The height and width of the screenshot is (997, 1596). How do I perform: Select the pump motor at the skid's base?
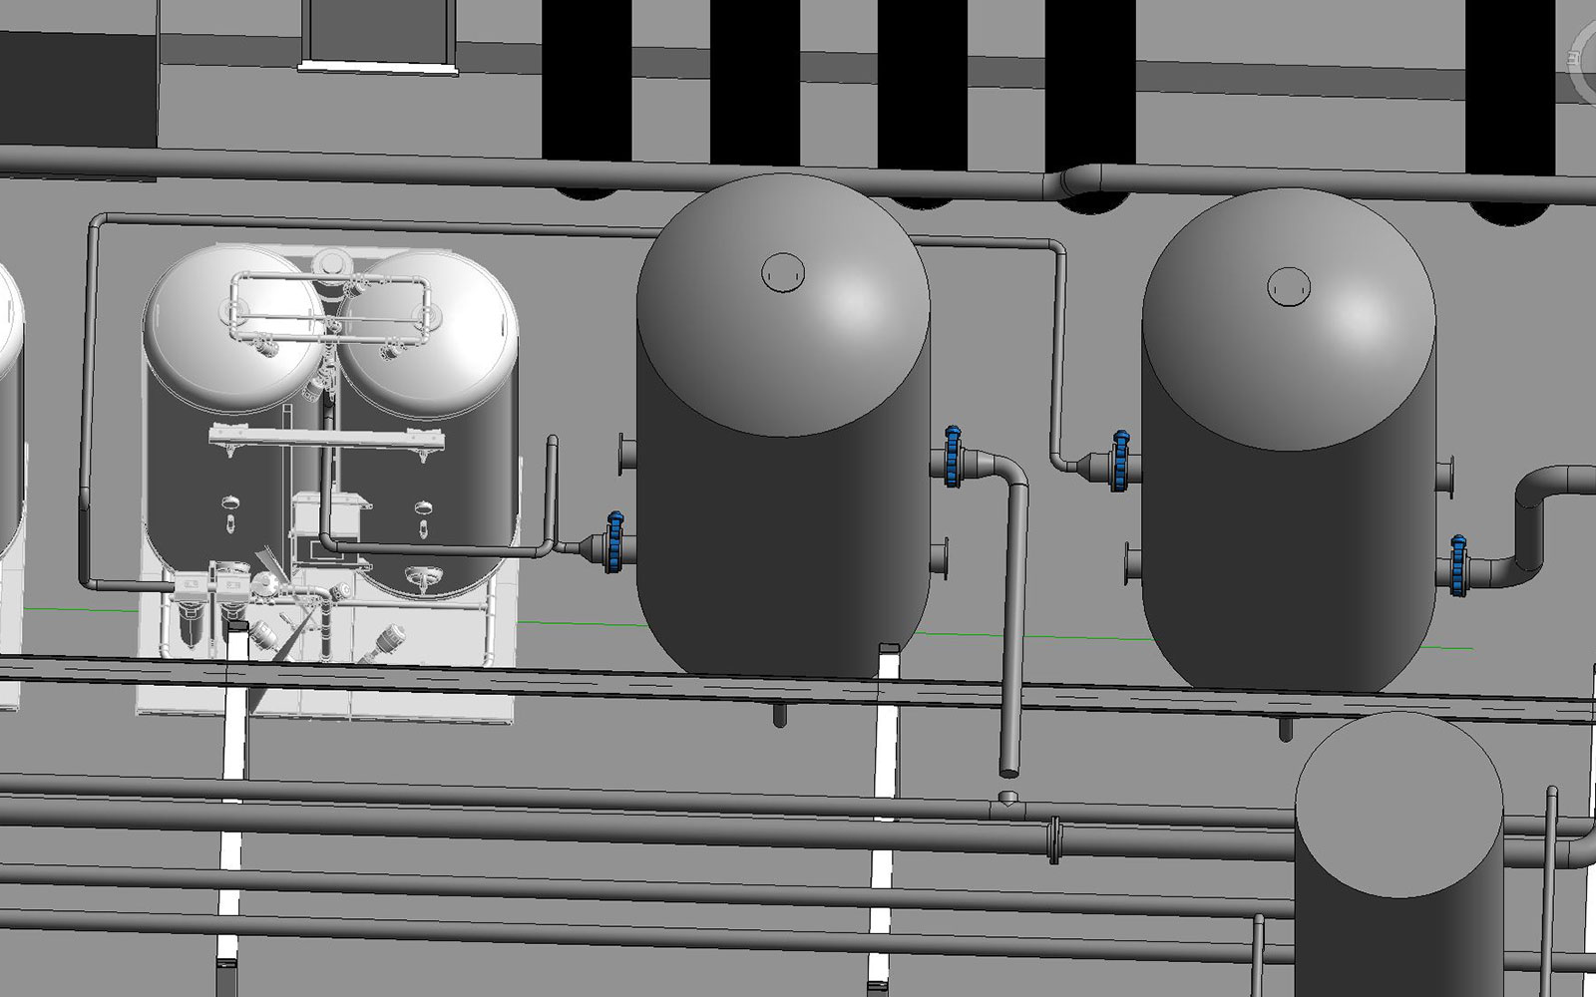tap(389, 638)
